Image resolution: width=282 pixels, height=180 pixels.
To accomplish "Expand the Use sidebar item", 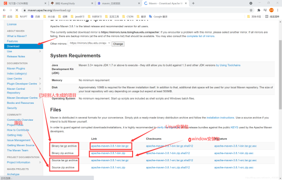I will (40, 51).
